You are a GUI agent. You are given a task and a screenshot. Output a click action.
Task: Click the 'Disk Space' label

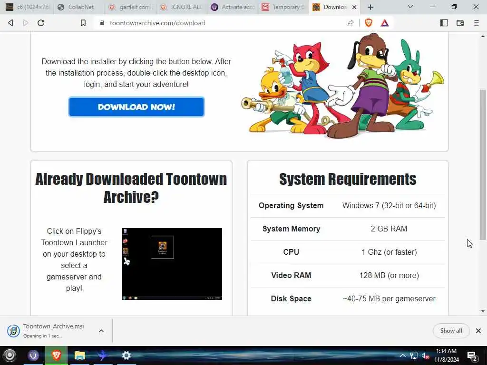point(291,298)
